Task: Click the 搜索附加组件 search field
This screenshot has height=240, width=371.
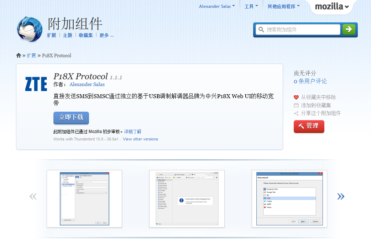Action: click(x=298, y=30)
